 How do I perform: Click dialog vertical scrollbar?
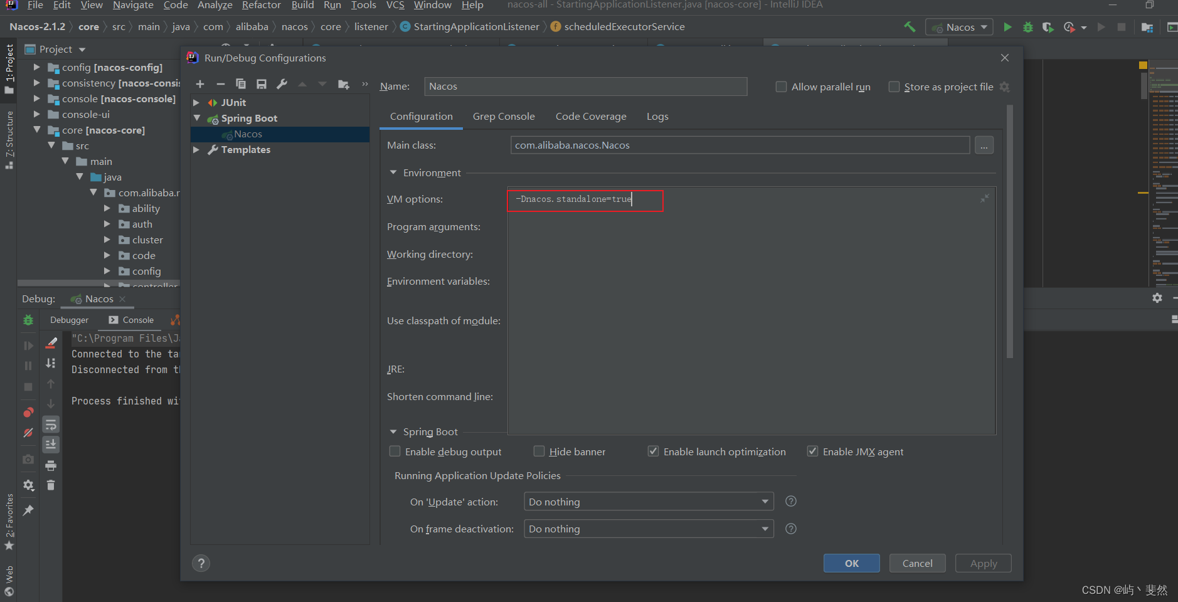pos(1010,232)
